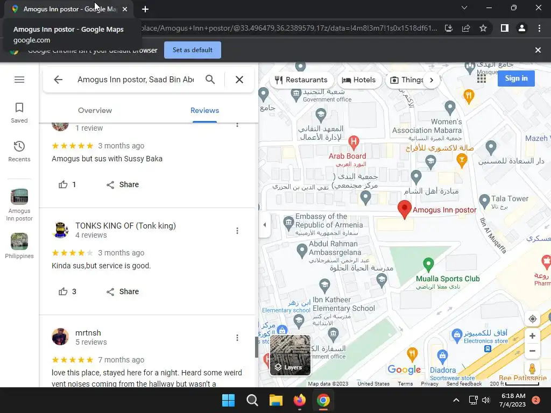Open File Explorer from taskbar
This screenshot has height=413, width=551.
pos(276,400)
